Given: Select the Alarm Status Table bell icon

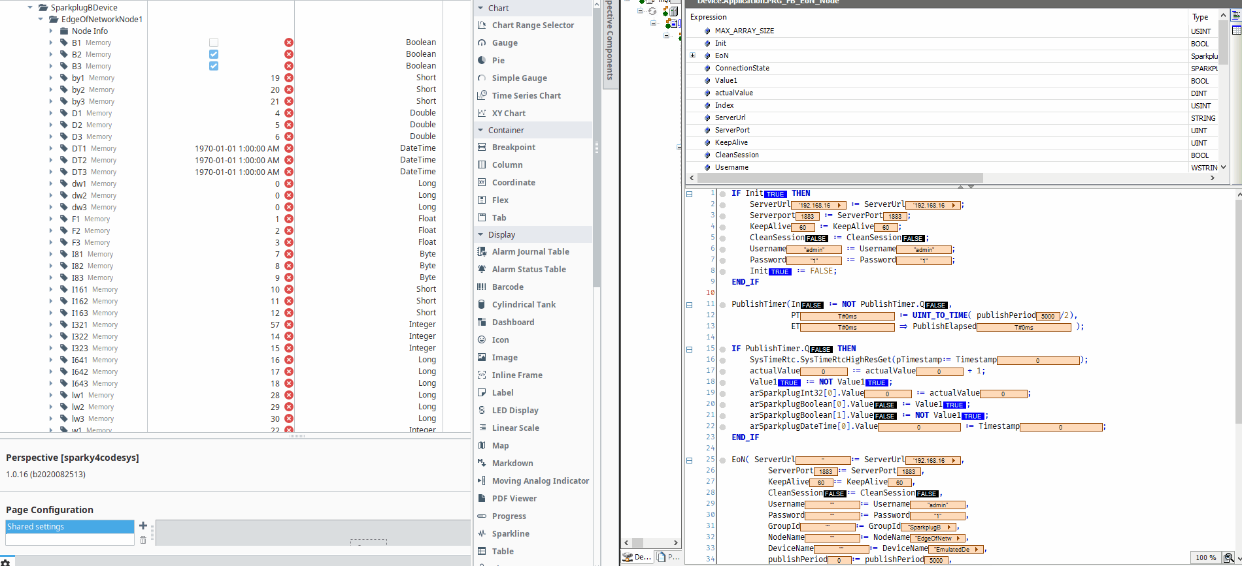Looking at the screenshot, I should click(x=482, y=269).
